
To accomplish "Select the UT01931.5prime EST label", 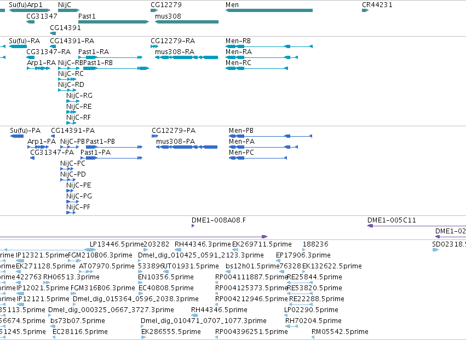I will pyautogui.click(x=192, y=266).
